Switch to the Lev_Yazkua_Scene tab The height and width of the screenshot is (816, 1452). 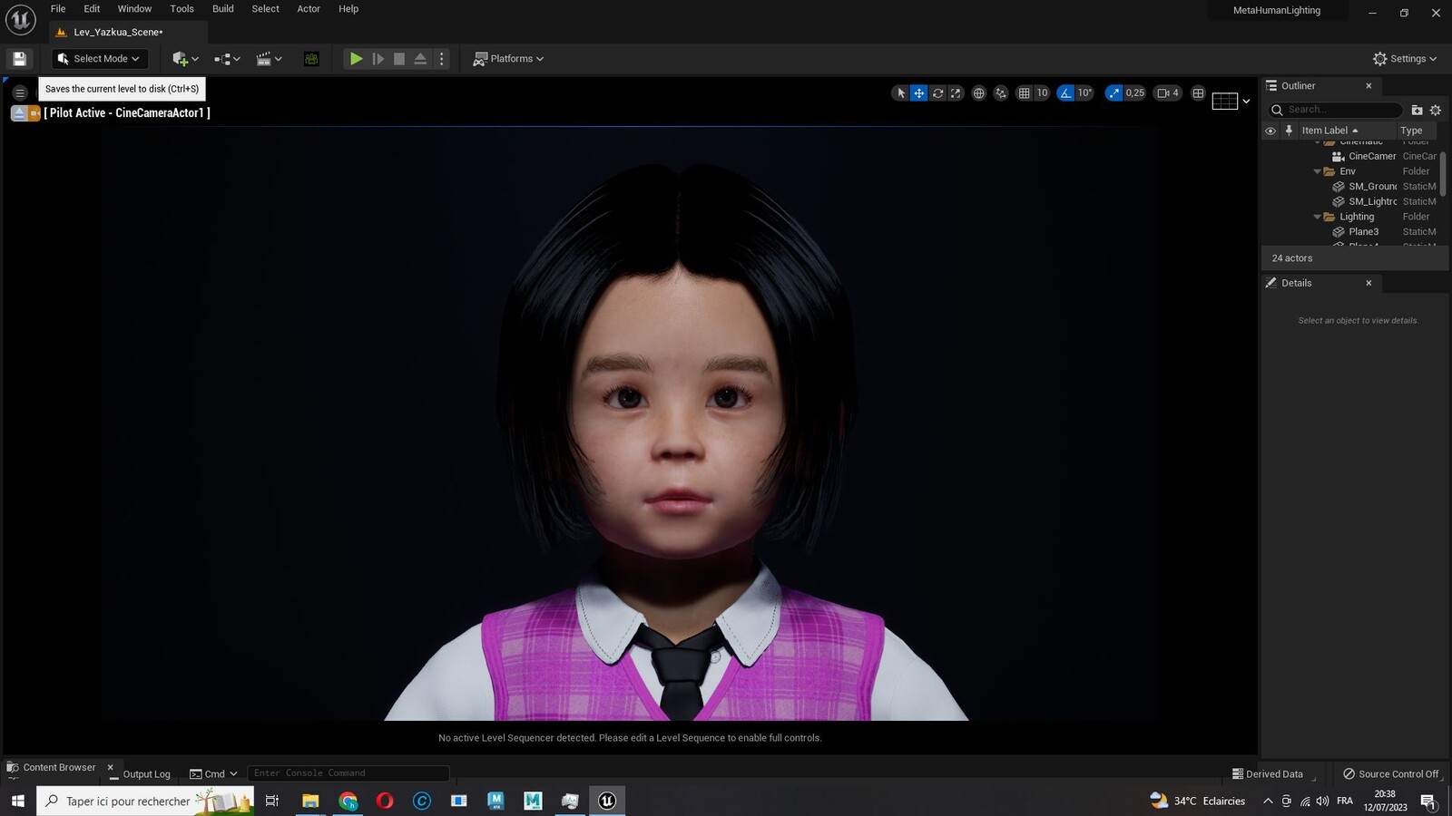coord(118,32)
